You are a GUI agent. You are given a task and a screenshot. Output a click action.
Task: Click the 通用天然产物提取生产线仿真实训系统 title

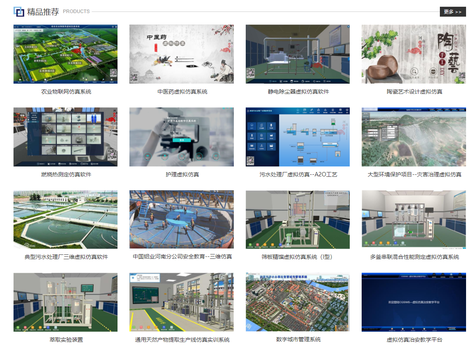[182, 340]
